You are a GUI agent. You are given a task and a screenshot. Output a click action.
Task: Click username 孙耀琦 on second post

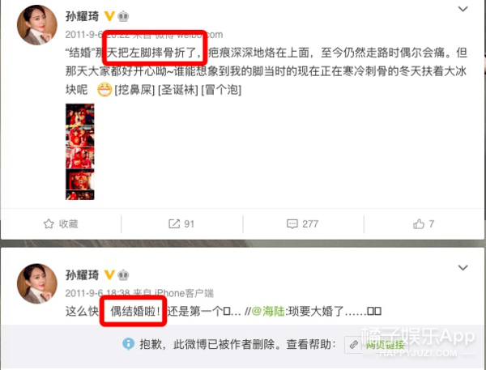click(82, 274)
